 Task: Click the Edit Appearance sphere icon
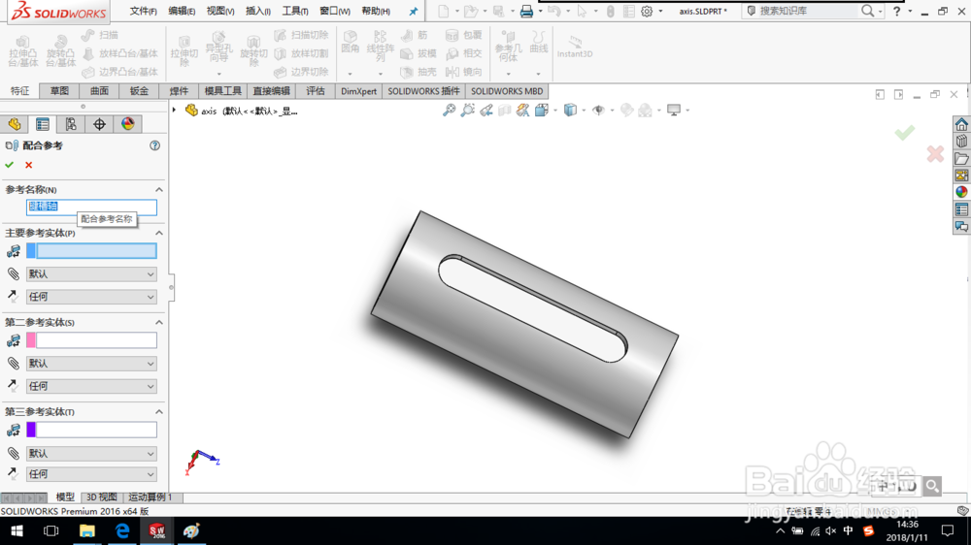point(626,111)
